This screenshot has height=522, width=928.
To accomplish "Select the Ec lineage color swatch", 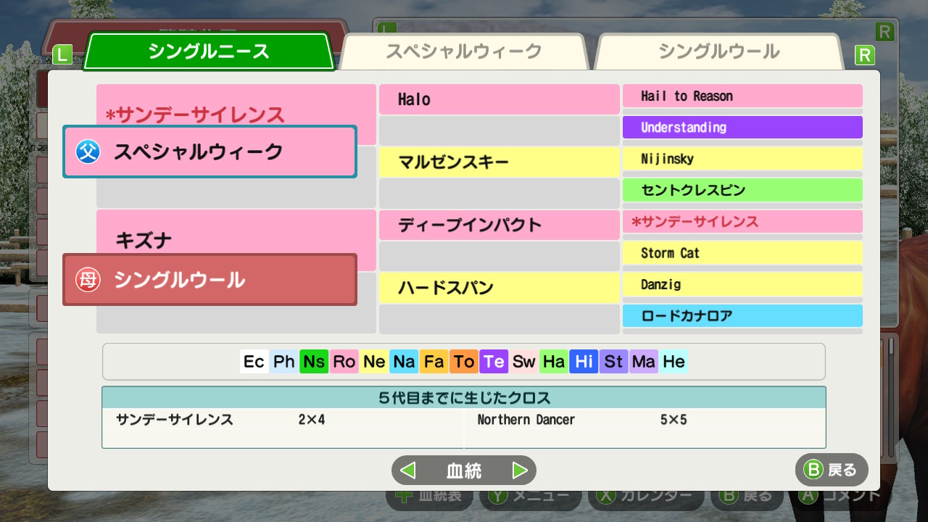I will point(254,362).
